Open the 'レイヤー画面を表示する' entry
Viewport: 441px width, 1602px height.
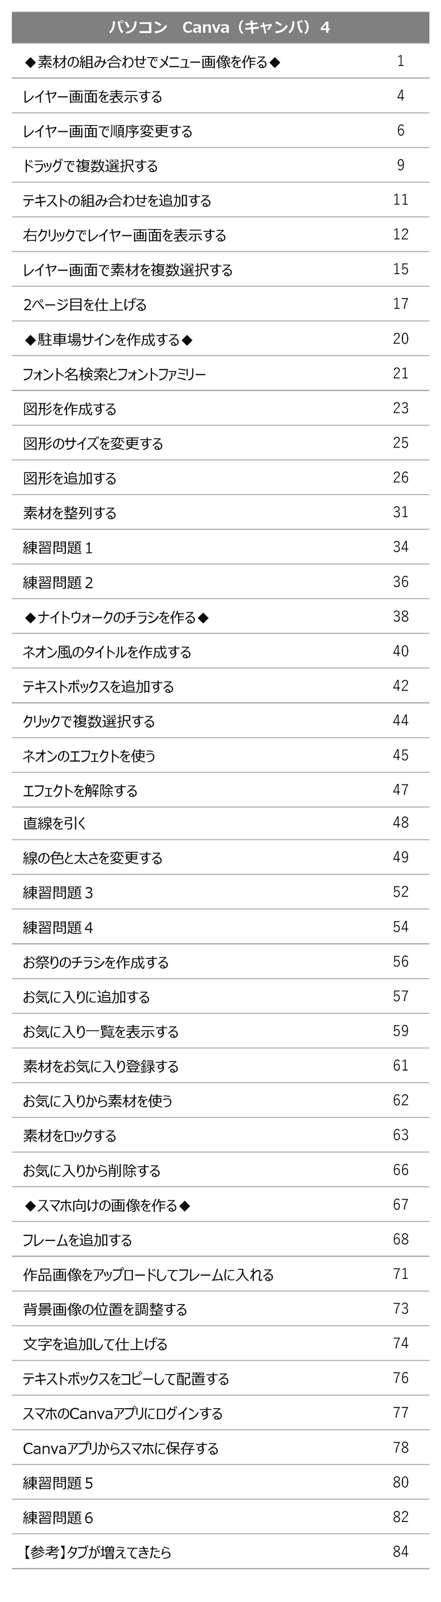point(93,97)
